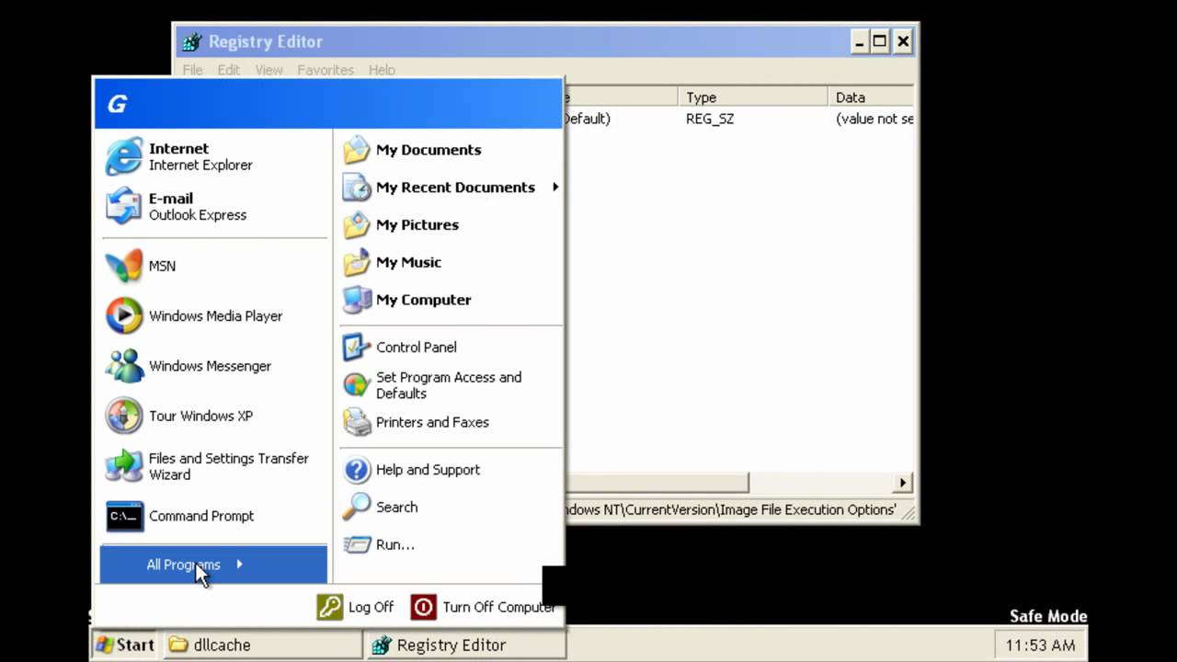Click the Image File Execution Options status path
The width and height of the screenshot is (1177, 662).
[731, 509]
